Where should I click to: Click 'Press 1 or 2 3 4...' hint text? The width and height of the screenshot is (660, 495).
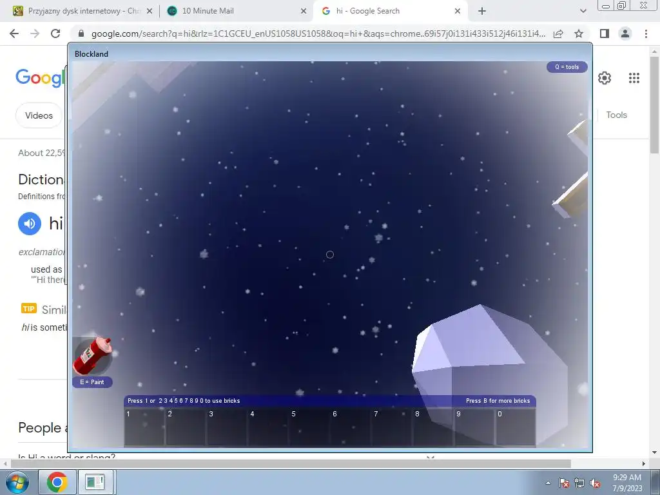pyautogui.click(x=184, y=401)
